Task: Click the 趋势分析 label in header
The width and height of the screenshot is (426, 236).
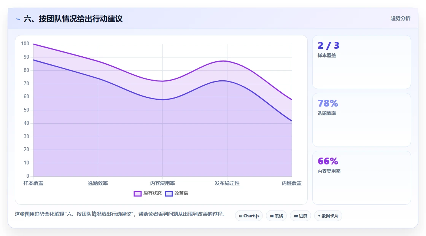Action: 400,18
